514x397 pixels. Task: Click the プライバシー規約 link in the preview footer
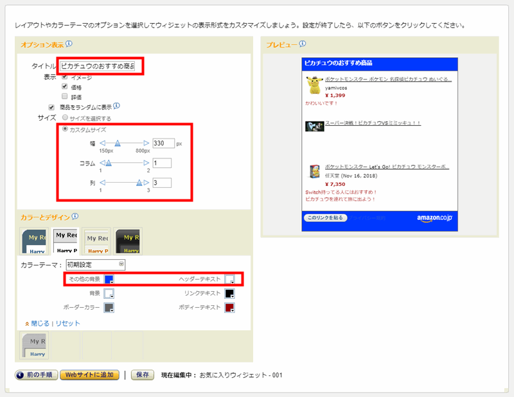[367, 218]
